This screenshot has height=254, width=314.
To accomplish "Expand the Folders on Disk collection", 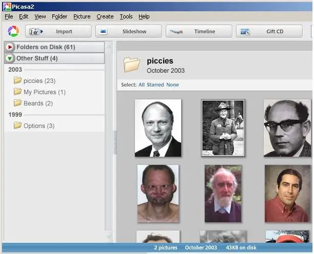I will pos(10,47).
